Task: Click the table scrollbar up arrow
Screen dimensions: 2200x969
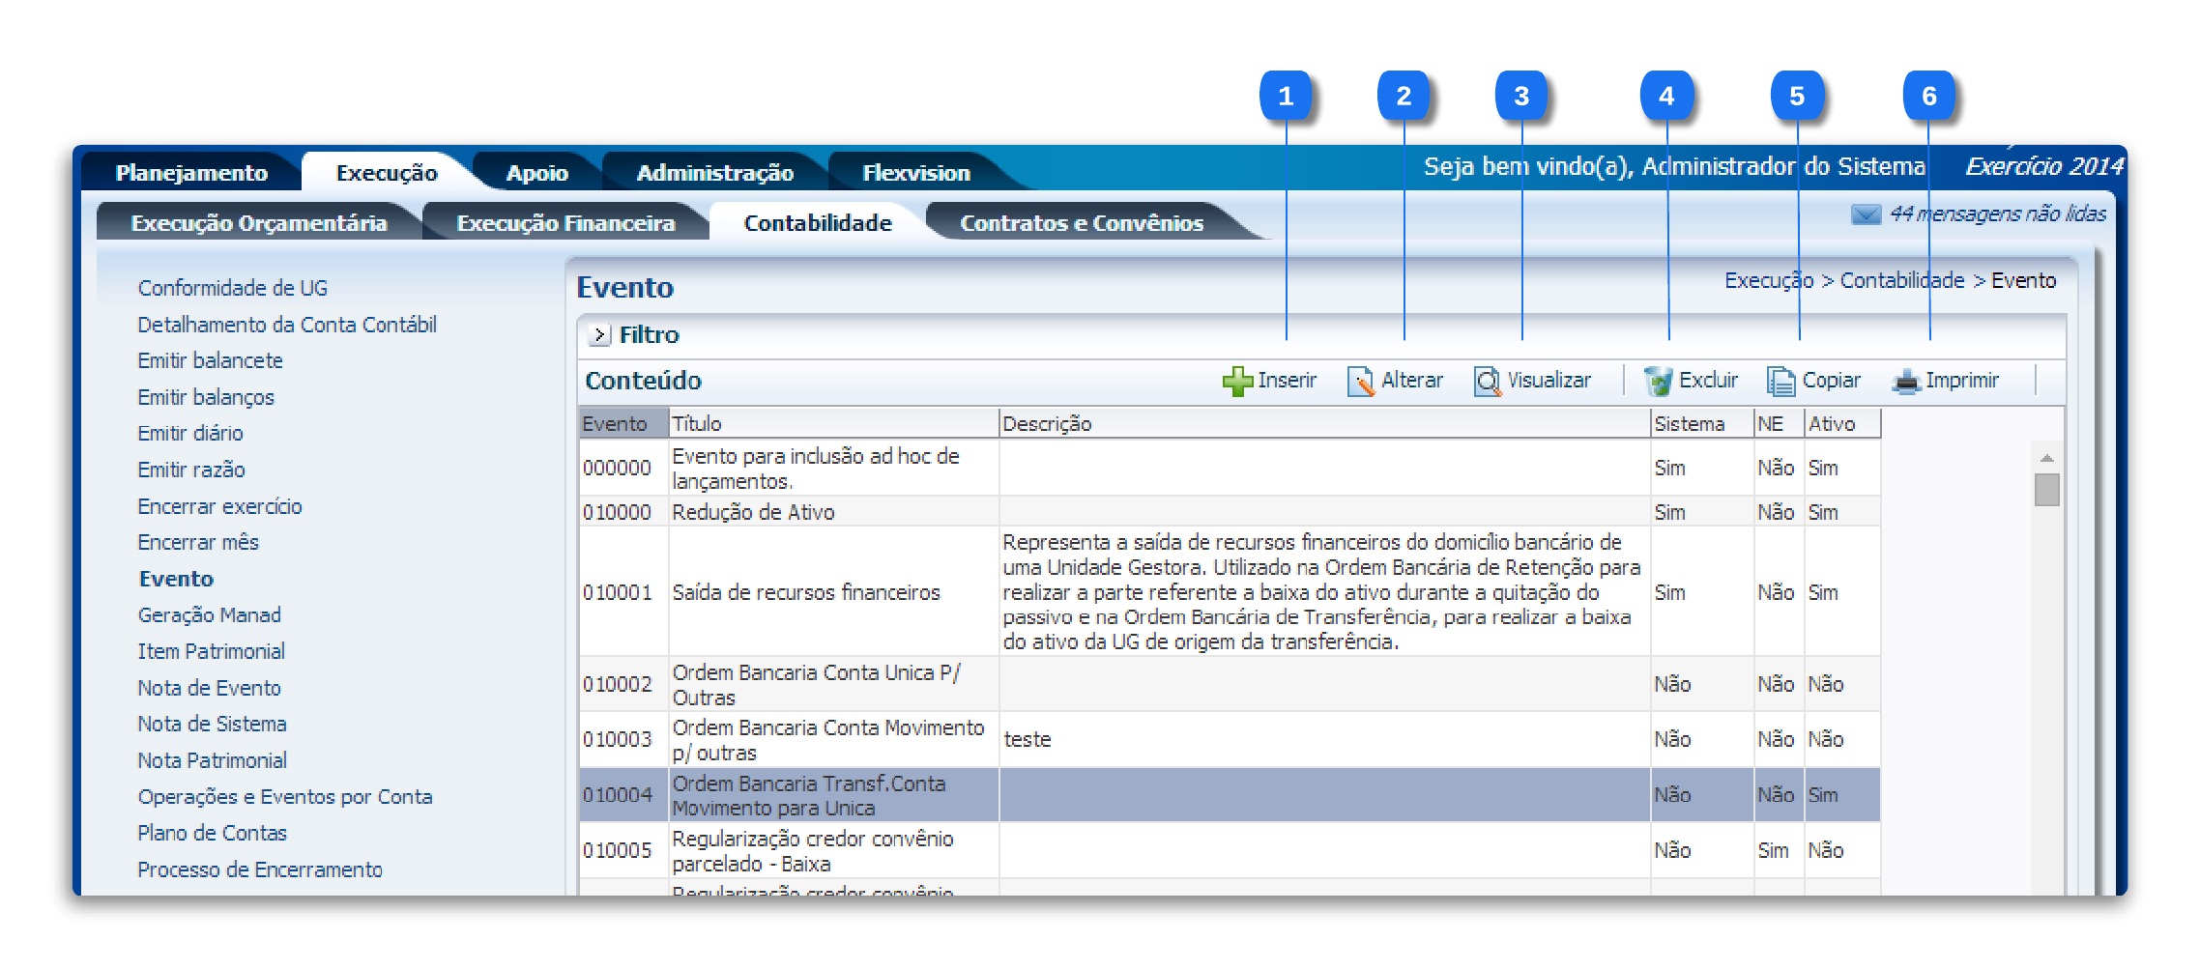Action: pos(2046,458)
